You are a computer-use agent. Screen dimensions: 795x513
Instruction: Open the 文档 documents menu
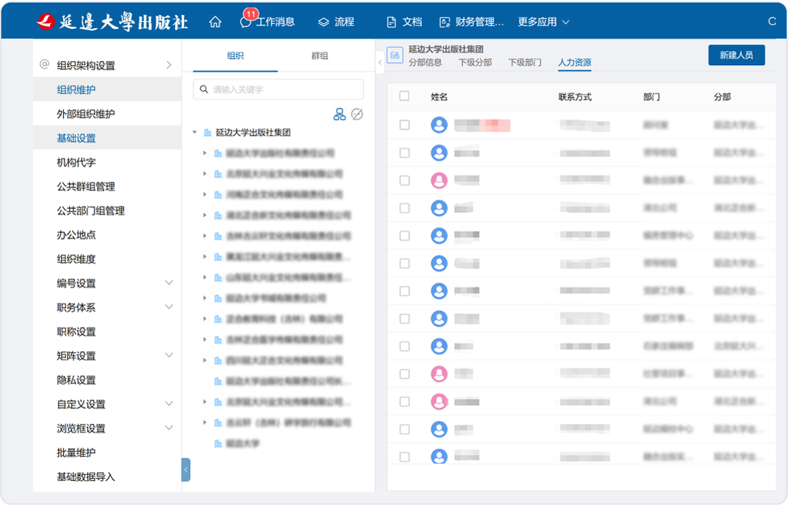[x=404, y=23]
